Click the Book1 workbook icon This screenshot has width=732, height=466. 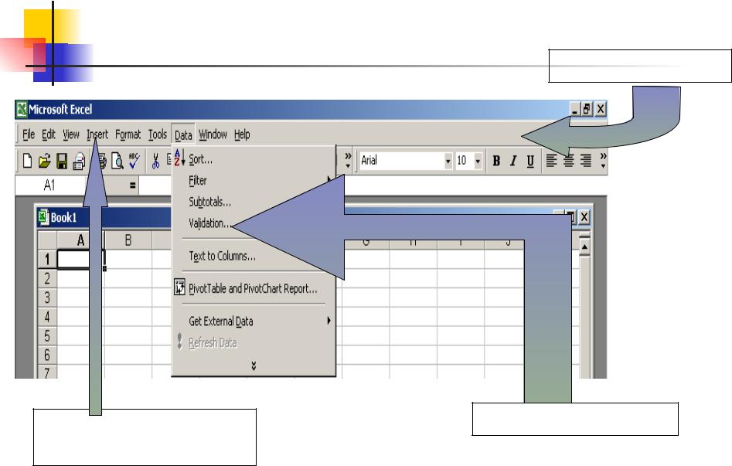pos(43,217)
